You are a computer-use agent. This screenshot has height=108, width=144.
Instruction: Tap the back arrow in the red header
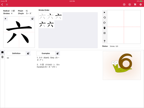click(x=2, y=4)
